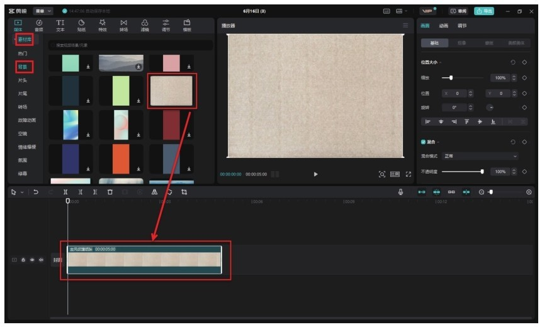Select the 基础 basic sub-tab
The width and height of the screenshot is (542, 327).
point(434,43)
